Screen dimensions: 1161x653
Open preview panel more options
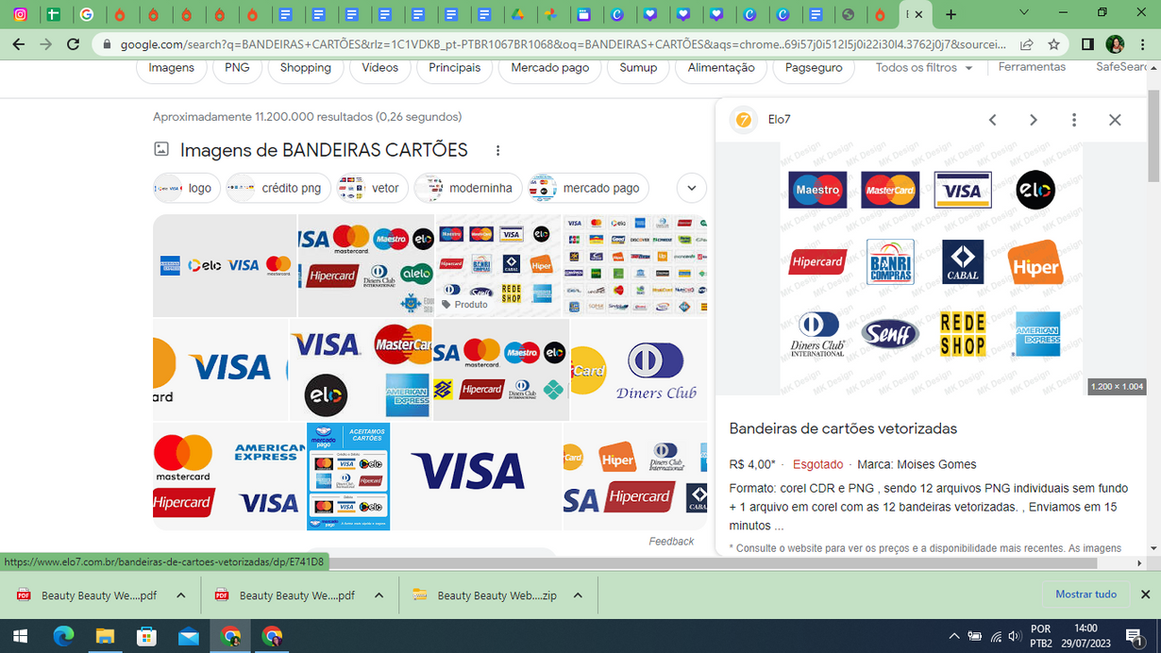pyautogui.click(x=1074, y=120)
